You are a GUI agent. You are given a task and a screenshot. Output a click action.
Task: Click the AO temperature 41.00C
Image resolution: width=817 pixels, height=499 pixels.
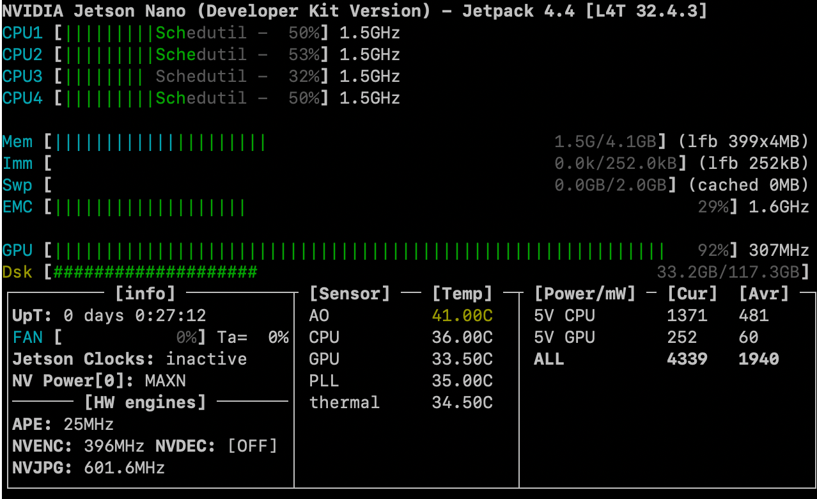tap(462, 315)
